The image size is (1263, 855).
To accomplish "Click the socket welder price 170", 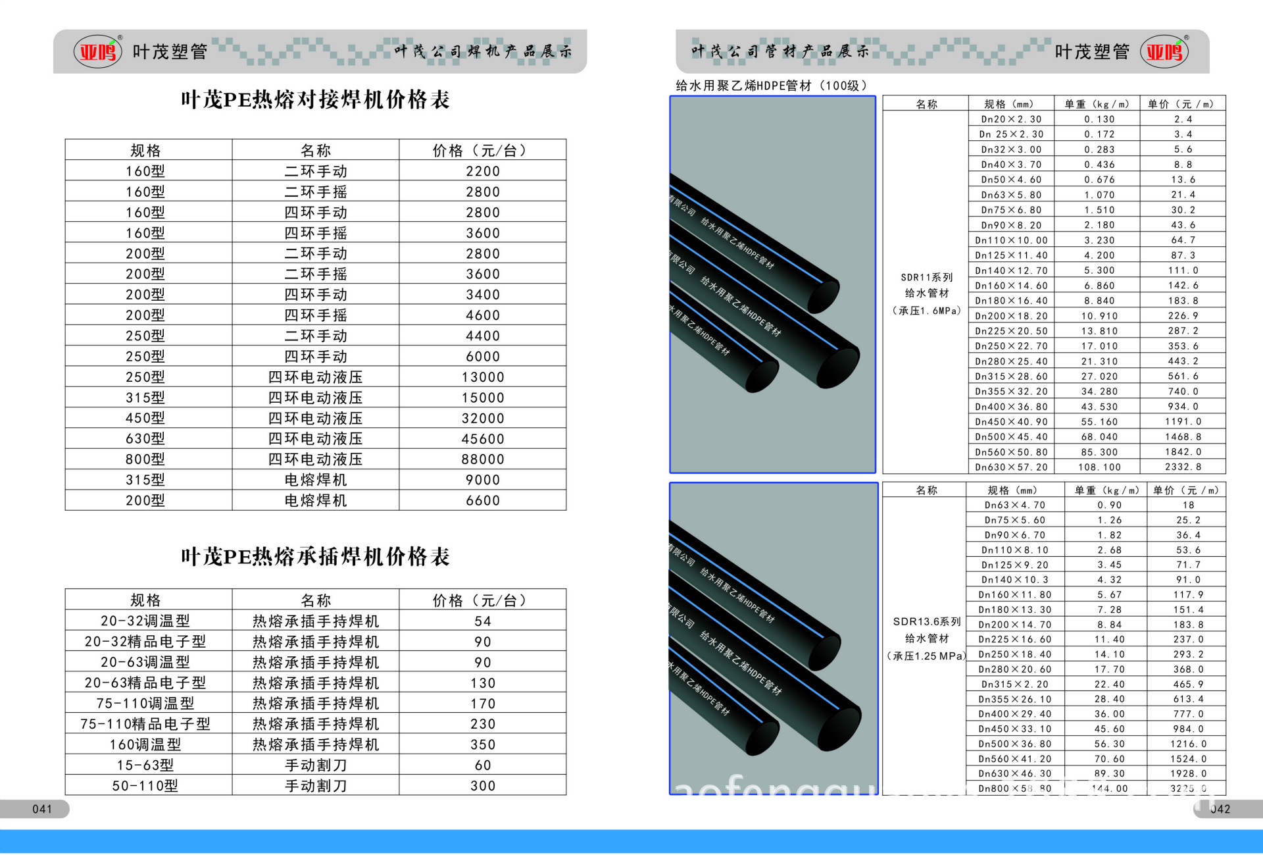I will (483, 703).
